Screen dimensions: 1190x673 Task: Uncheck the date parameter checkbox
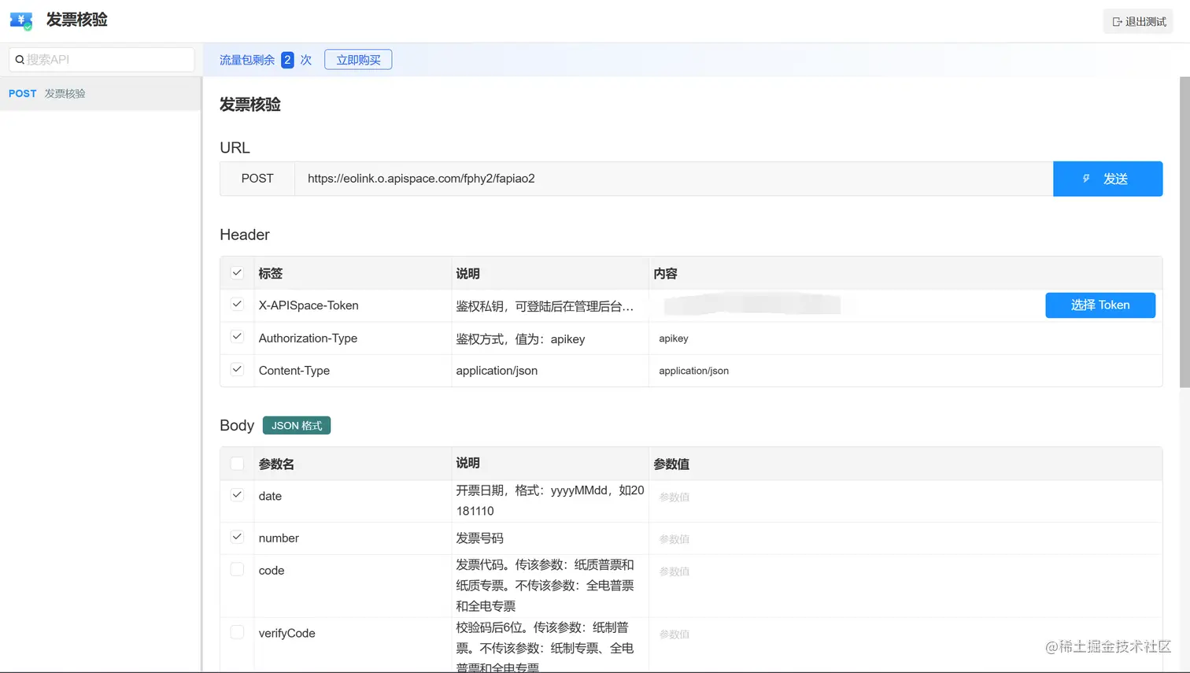pyautogui.click(x=237, y=495)
